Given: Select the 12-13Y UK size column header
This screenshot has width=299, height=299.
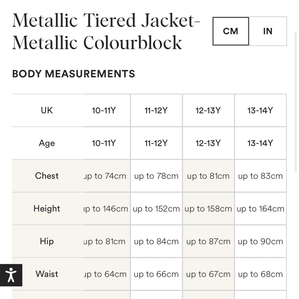Looking at the screenshot, I should coord(208,110).
